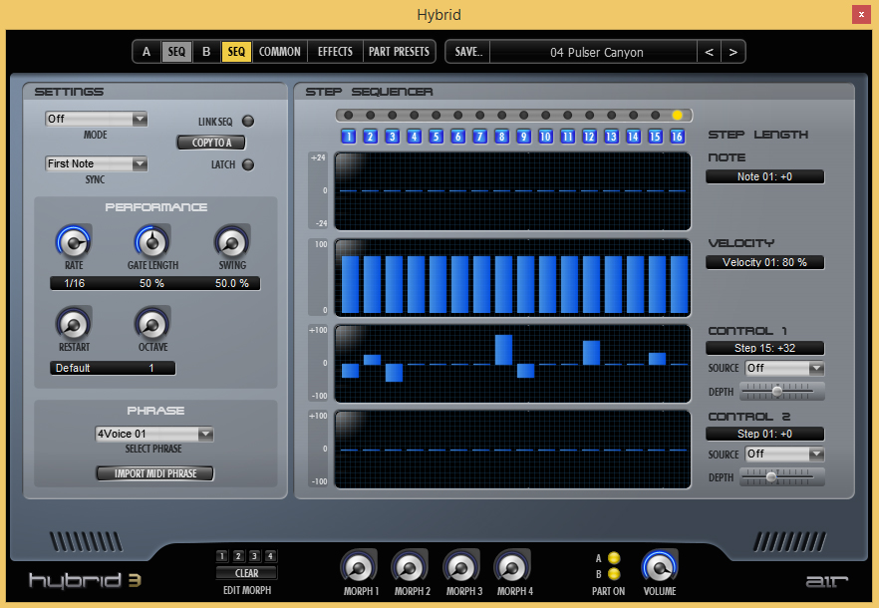Toggle LINK SEQ on

click(x=247, y=120)
